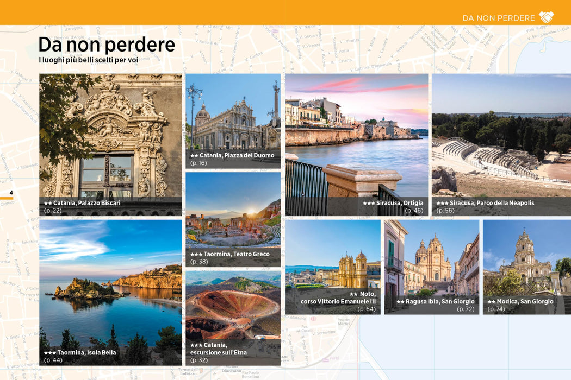
Task: Click the page number 4 in the margin
Action: 11,193
